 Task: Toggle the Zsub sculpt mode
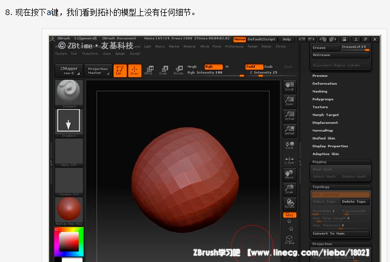pos(268,67)
